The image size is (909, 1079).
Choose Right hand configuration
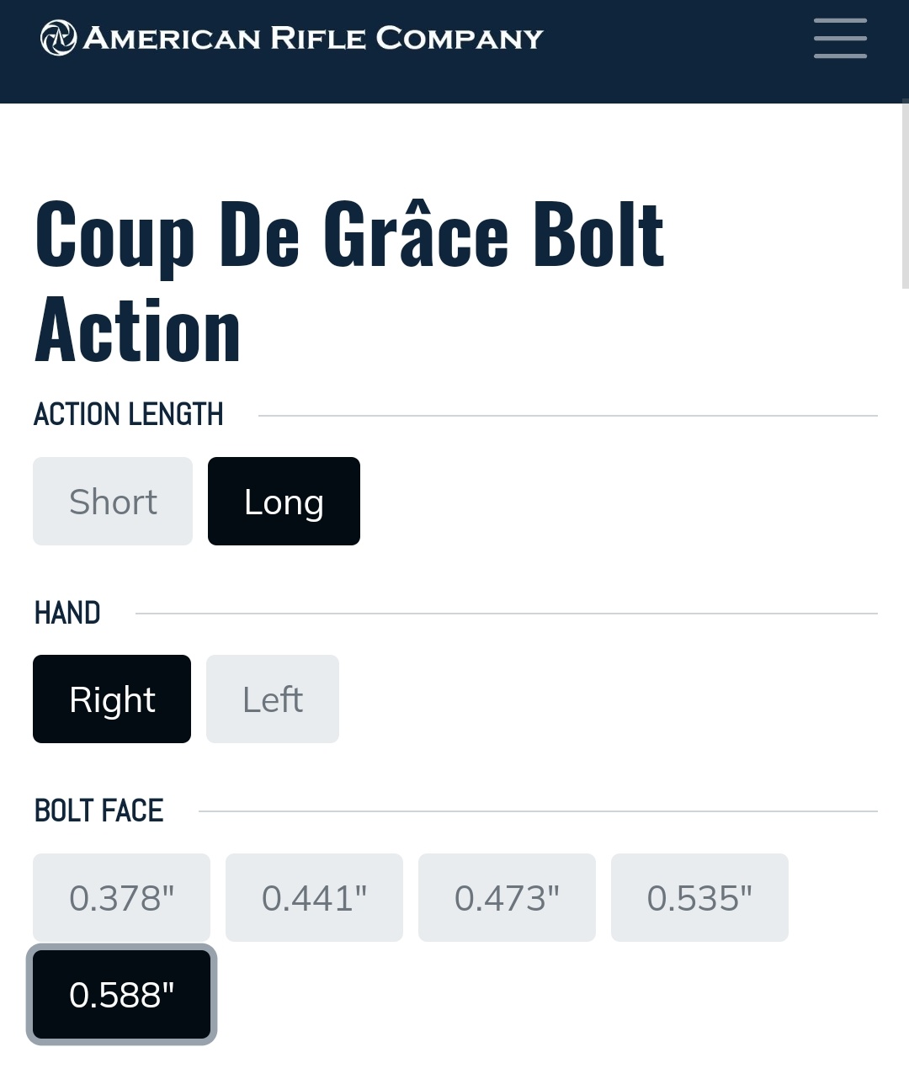pos(112,699)
